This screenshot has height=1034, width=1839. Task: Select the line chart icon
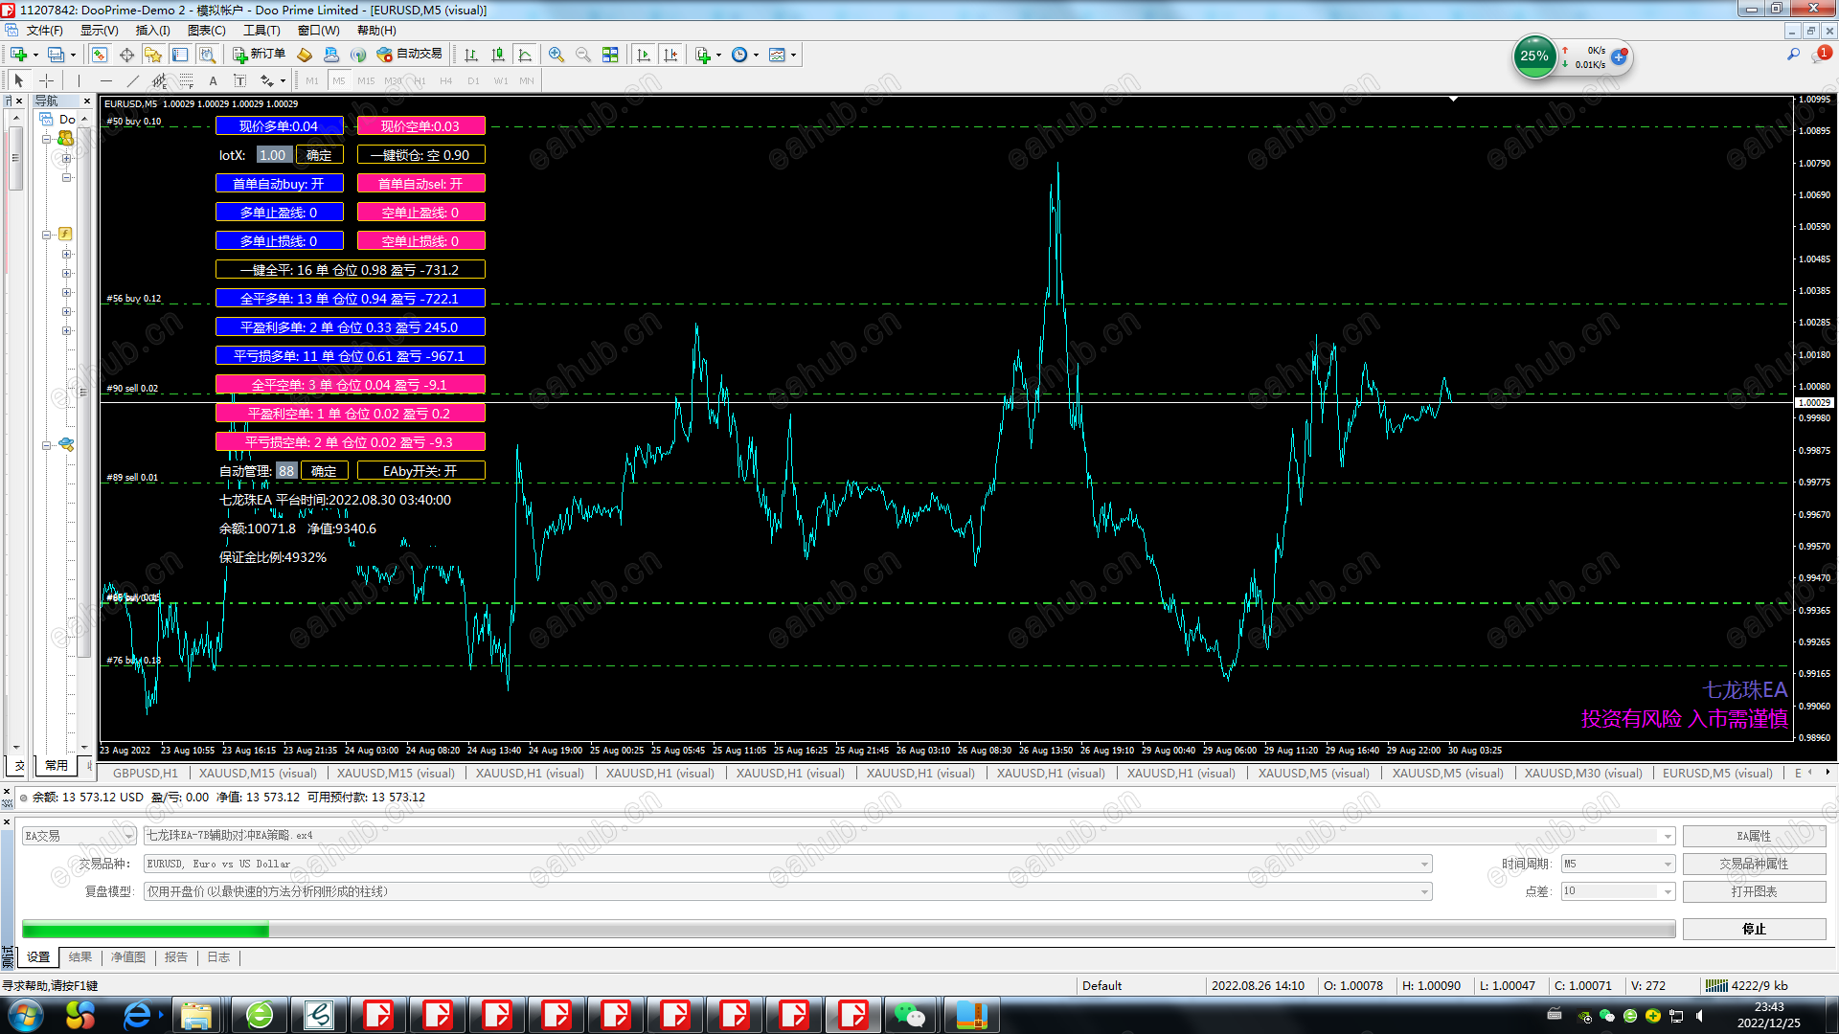point(525,55)
